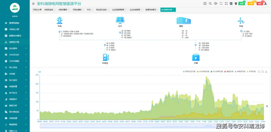Expand 充电桩 sidebar menu
The width and height of the screenshot is (271, 132).
[x=15, y=74]
